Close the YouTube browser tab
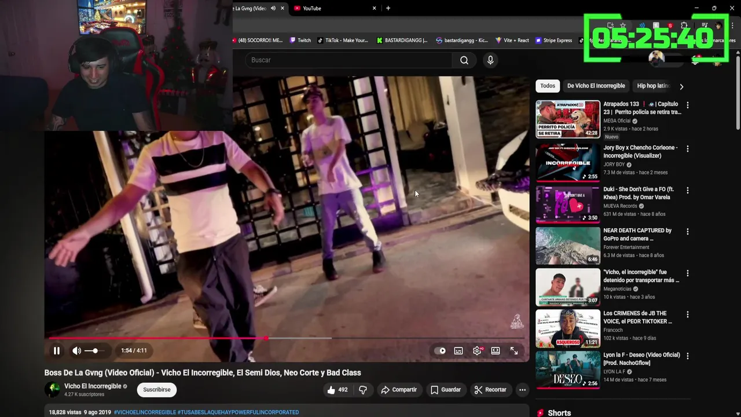The width and height of the screenshot is (741, 417). point(374,8)
